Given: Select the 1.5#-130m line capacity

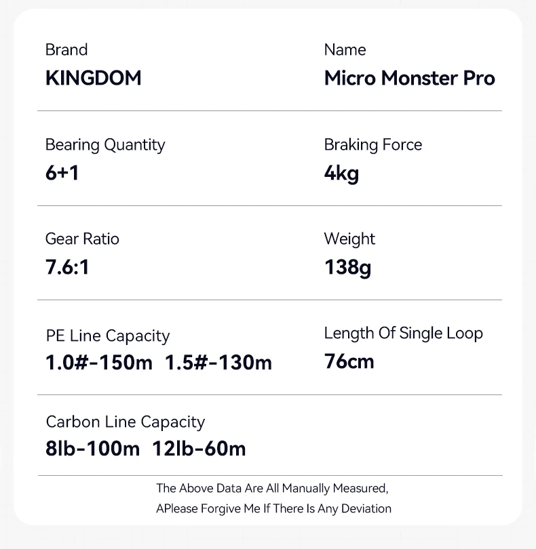Looking at the screenshot, I should (218, 363).
